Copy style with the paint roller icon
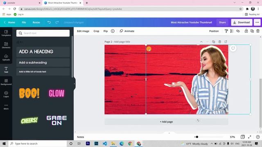 (226, 31)
